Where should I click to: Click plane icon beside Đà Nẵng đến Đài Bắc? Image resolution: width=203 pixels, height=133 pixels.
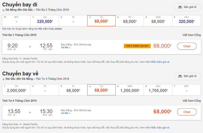click(x=3, y=10)
